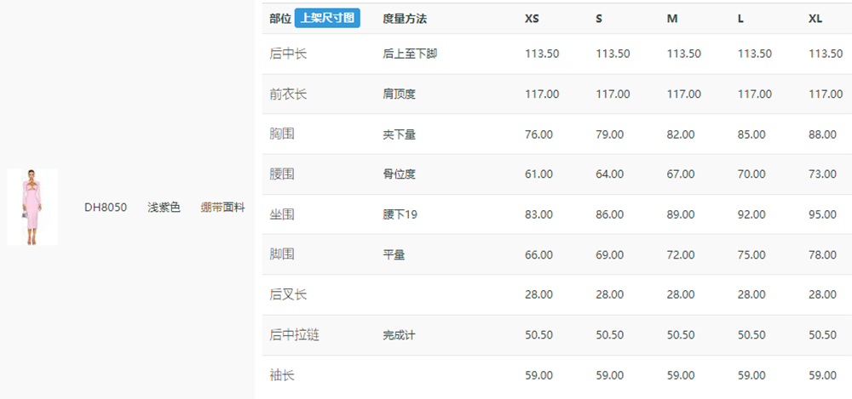Click 腰围 S value 64.00

click(x=610, y=174)
